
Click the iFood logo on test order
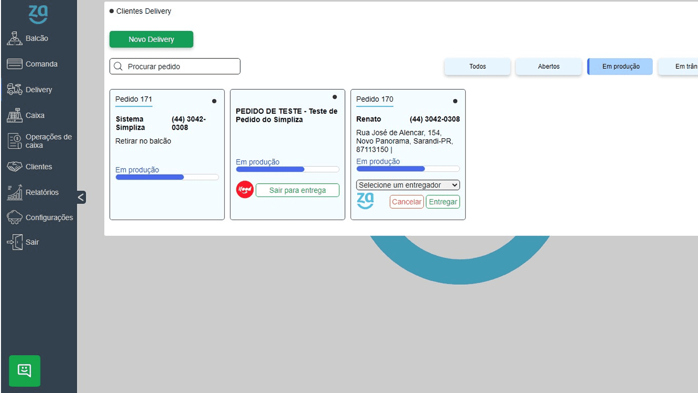[245, 190]
